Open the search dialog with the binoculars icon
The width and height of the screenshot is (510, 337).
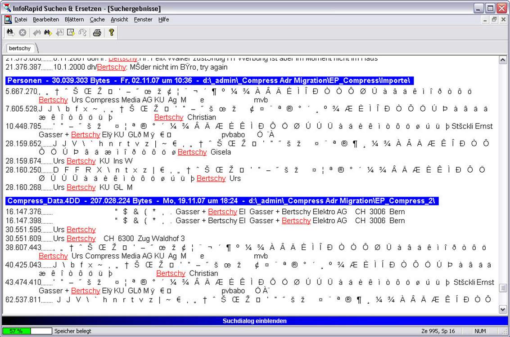[x=10, y=32]
